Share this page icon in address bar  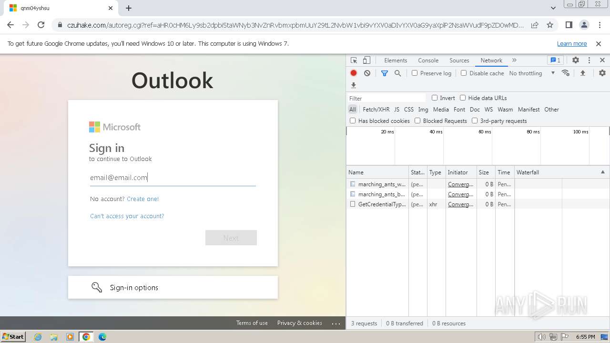point(535,25)
